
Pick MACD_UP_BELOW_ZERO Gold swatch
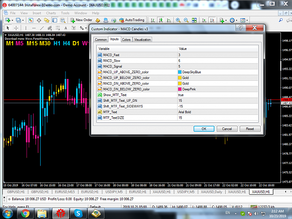tap(180, 78)
